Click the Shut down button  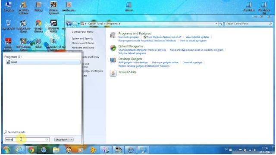coord(62,139)
